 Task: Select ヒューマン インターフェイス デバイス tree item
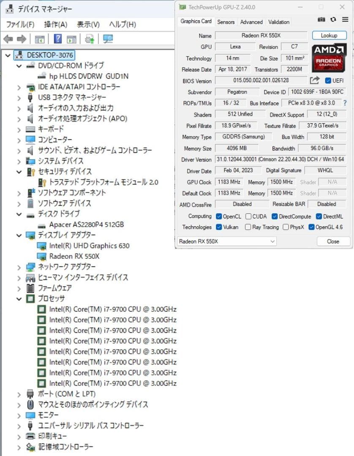(x=83, y=277)
